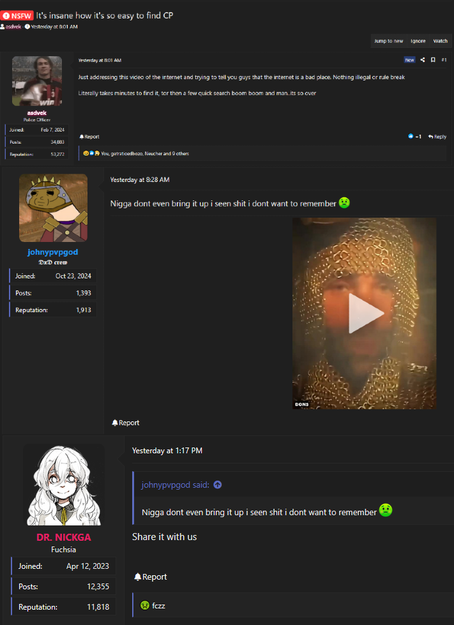Bookmark the first post
Viewport: 454px width, 625px height.
point(433,60)
